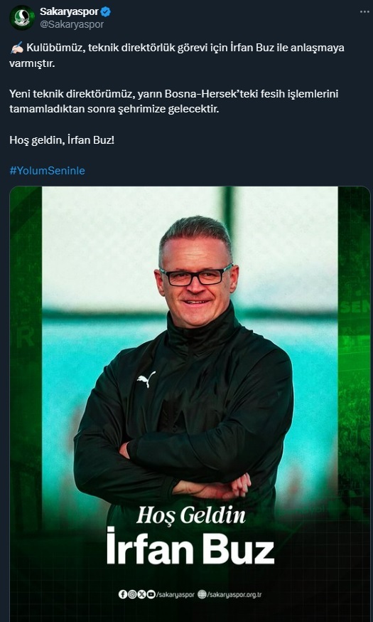
Task: Click the X logo icon in the banner
Action: 142,594
